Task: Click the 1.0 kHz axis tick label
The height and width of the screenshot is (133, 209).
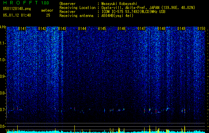Action: click(x=3, y=60)
